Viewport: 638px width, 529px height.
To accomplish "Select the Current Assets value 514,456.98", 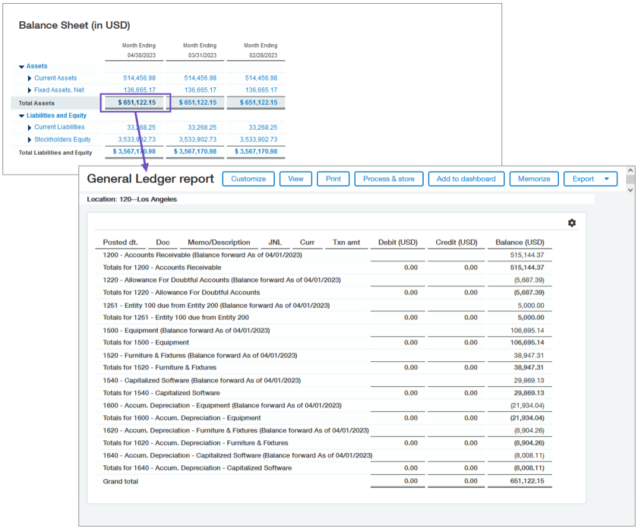I will (140, 78).
